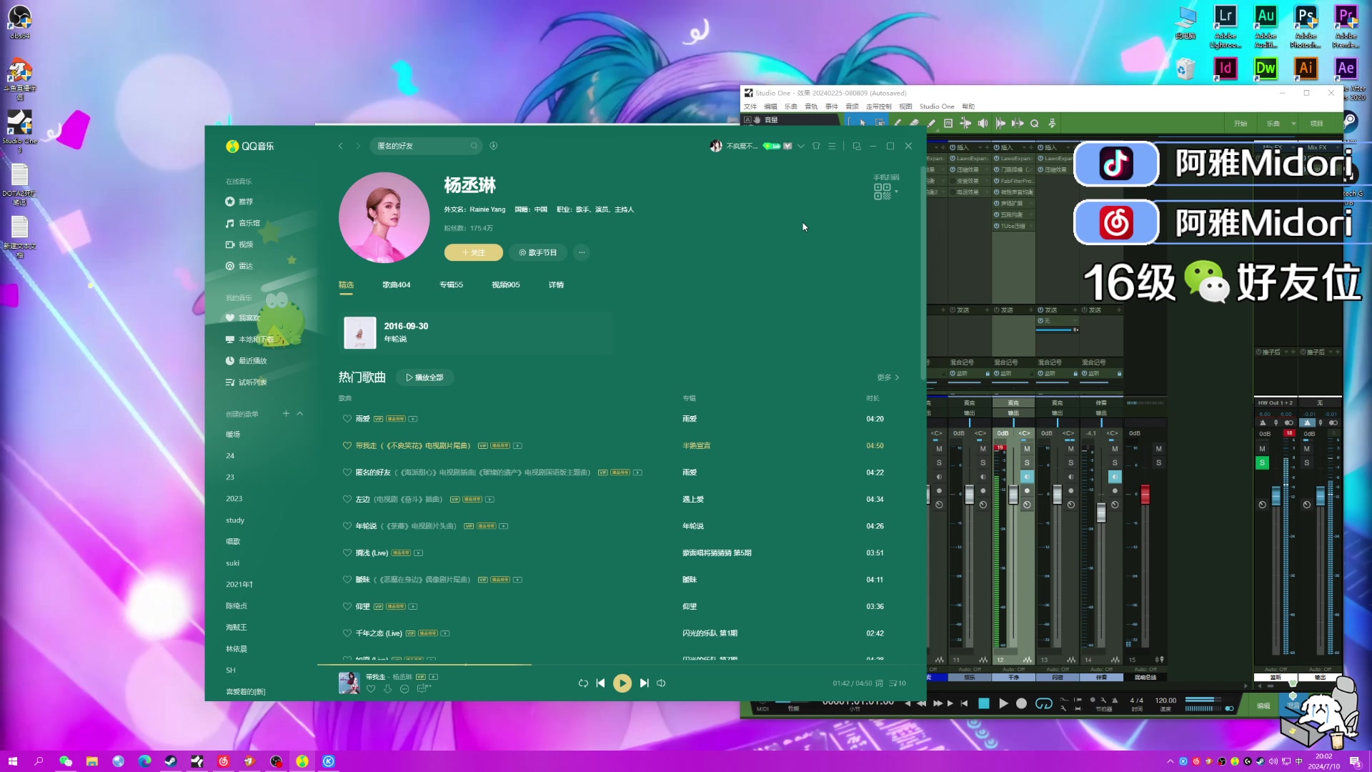Click the 歌手节目 button
1372x772 pixels.
tap(538, 252)
